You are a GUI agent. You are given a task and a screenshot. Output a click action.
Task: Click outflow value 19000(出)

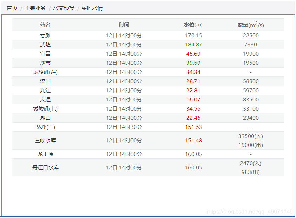pyautogui.click(x=251, y=145)
